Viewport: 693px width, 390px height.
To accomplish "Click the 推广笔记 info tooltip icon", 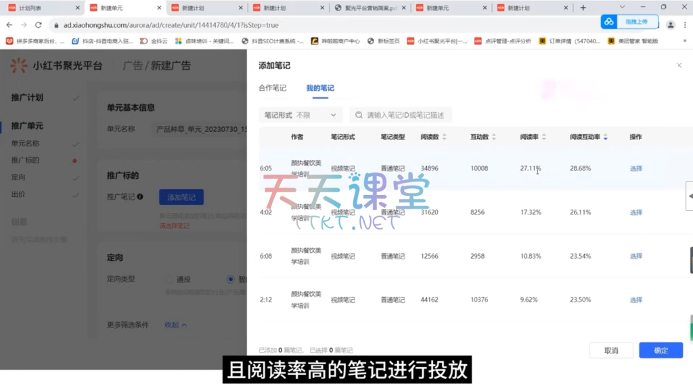I will click(x=140, y=197).
